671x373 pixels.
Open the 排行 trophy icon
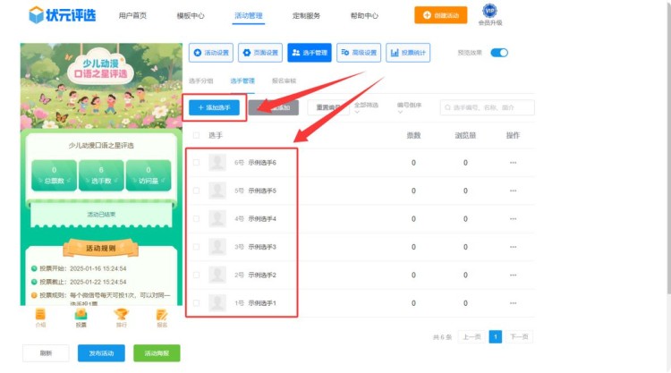coord(122,315)
